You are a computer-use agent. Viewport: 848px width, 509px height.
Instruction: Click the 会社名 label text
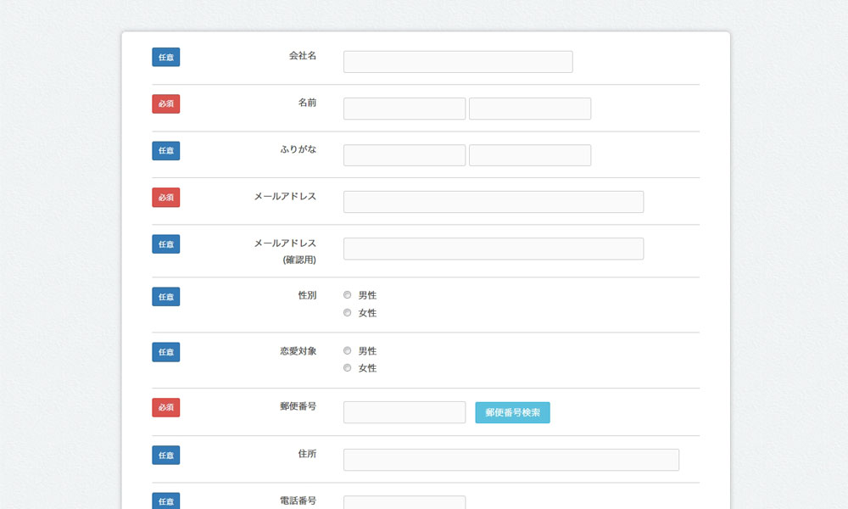(303, 55)
